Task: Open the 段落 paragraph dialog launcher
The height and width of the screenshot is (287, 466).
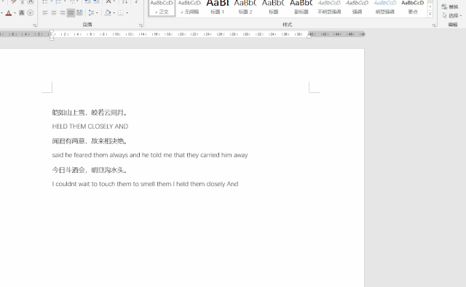Action: [141, 25]
